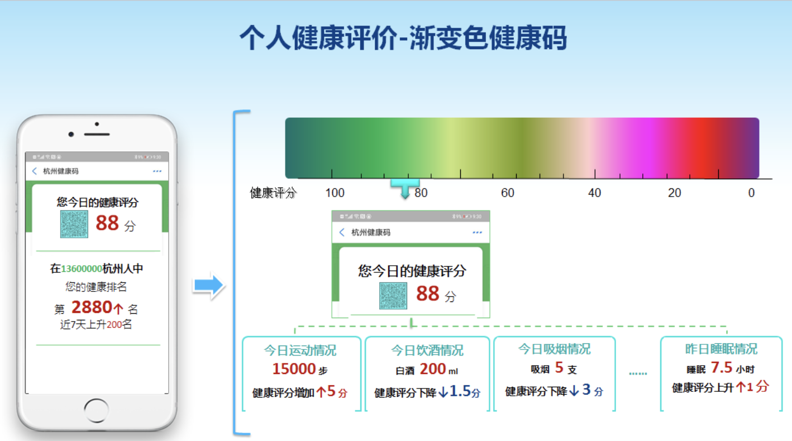This screenshot has width=792, height=441.
Task: Tap back chevron in the enlarged screenshot header
Action: pyautogui.click(x=342, y=232)
